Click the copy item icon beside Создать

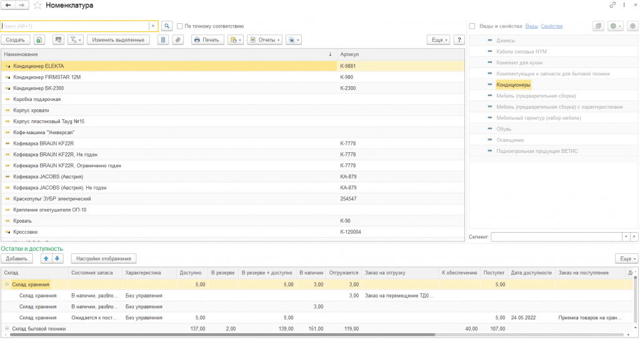coord(39,40)
